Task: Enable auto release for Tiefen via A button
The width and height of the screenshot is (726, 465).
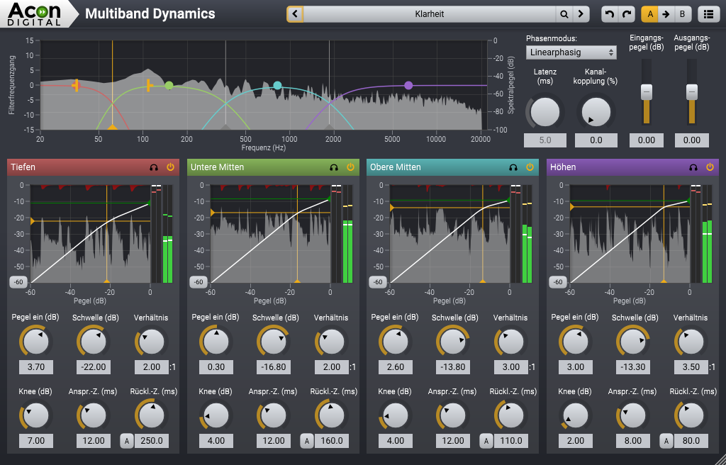Action: [126, 440]
